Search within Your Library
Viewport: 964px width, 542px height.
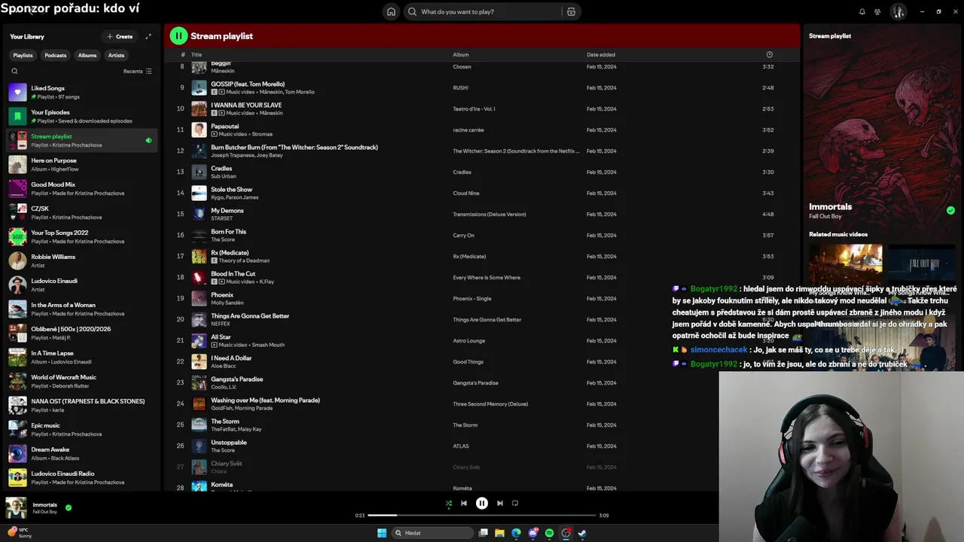[14, 72]
